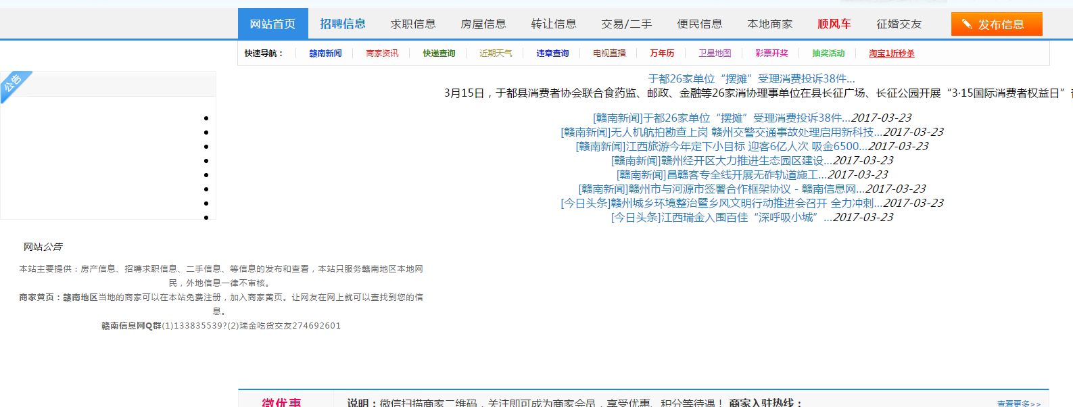Image resolution: width=1073 pixels, height=407 pixels.
Task: Open the 征婚交友 section
Action: tap(899, 24)
